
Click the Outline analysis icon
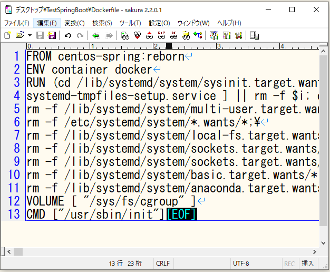(x=198, y=35)
